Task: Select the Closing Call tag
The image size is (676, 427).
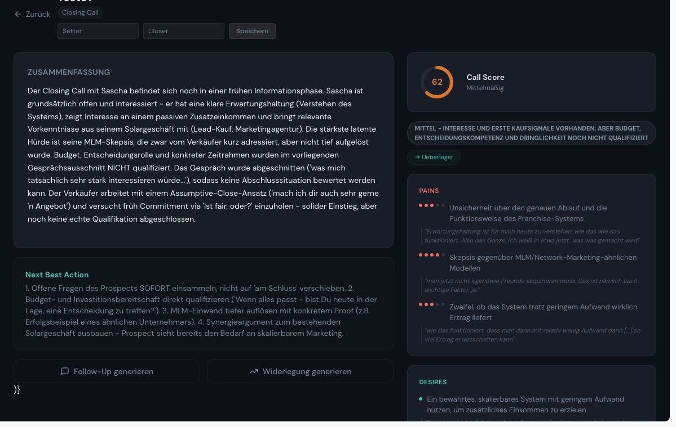Action: (80, 12)
